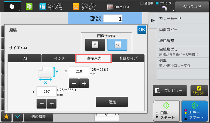Image resolution: width=210 pixels, height=123 pixels.
Task: Click the 原稿 dialog title
Action: [x=13, y=30]
